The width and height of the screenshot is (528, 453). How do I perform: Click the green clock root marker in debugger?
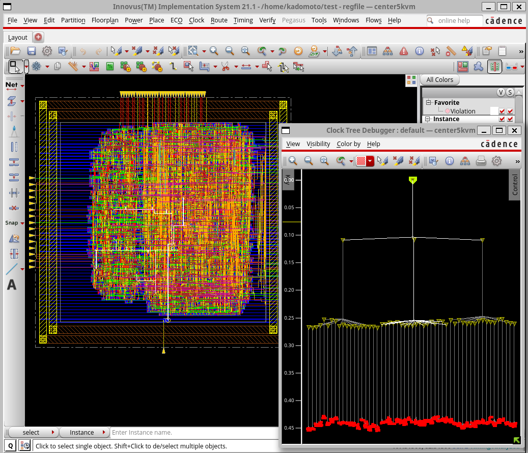click(x=413, y=180)
